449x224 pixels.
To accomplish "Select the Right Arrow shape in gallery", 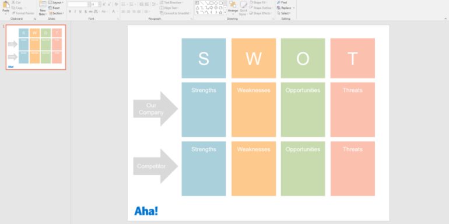I will coord(211,8).
